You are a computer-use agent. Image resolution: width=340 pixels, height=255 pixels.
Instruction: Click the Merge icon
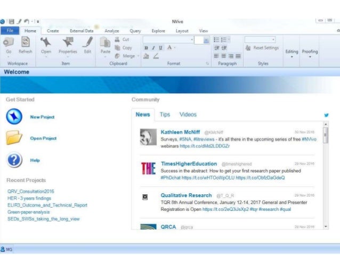117,56
